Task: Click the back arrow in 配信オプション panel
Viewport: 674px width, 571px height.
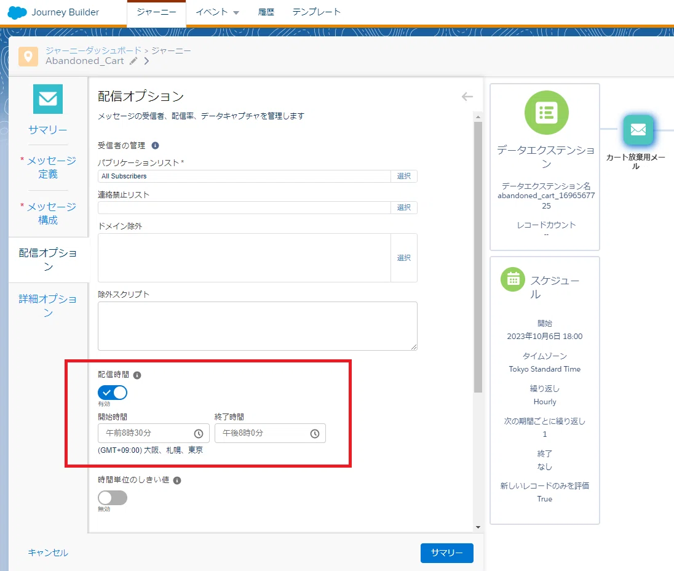Action: (467, 97)
